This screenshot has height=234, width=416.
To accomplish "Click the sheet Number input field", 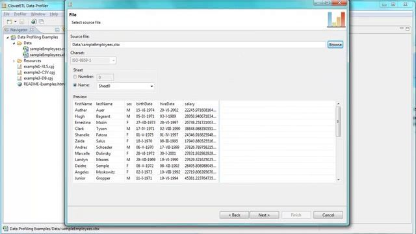I will (x=105, y=77).
